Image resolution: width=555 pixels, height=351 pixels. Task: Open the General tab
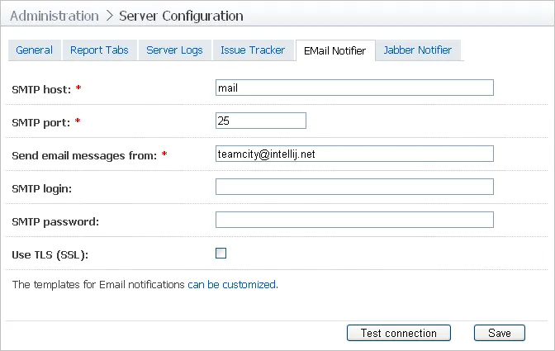pyautogui.click(x=34, y=50)
